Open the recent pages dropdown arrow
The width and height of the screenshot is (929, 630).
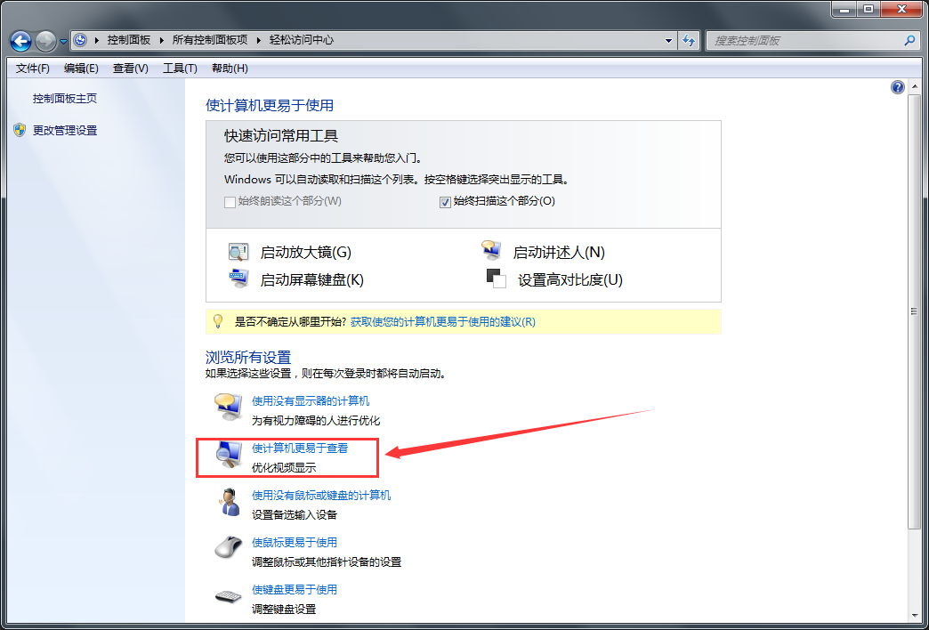[x=63, y=42]
